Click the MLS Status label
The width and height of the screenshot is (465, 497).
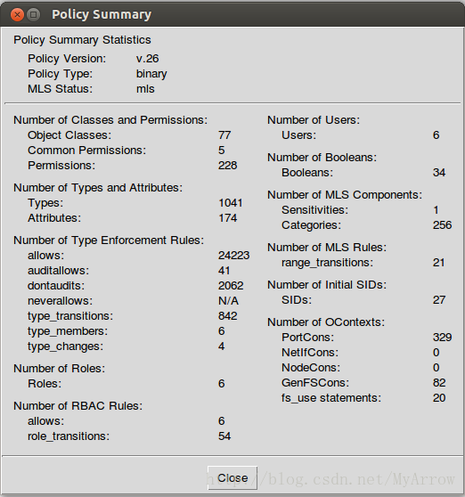pos(60,89)
